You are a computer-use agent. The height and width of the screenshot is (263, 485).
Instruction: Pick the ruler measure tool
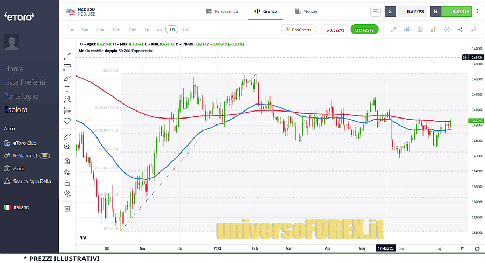(x=67, y=135)
